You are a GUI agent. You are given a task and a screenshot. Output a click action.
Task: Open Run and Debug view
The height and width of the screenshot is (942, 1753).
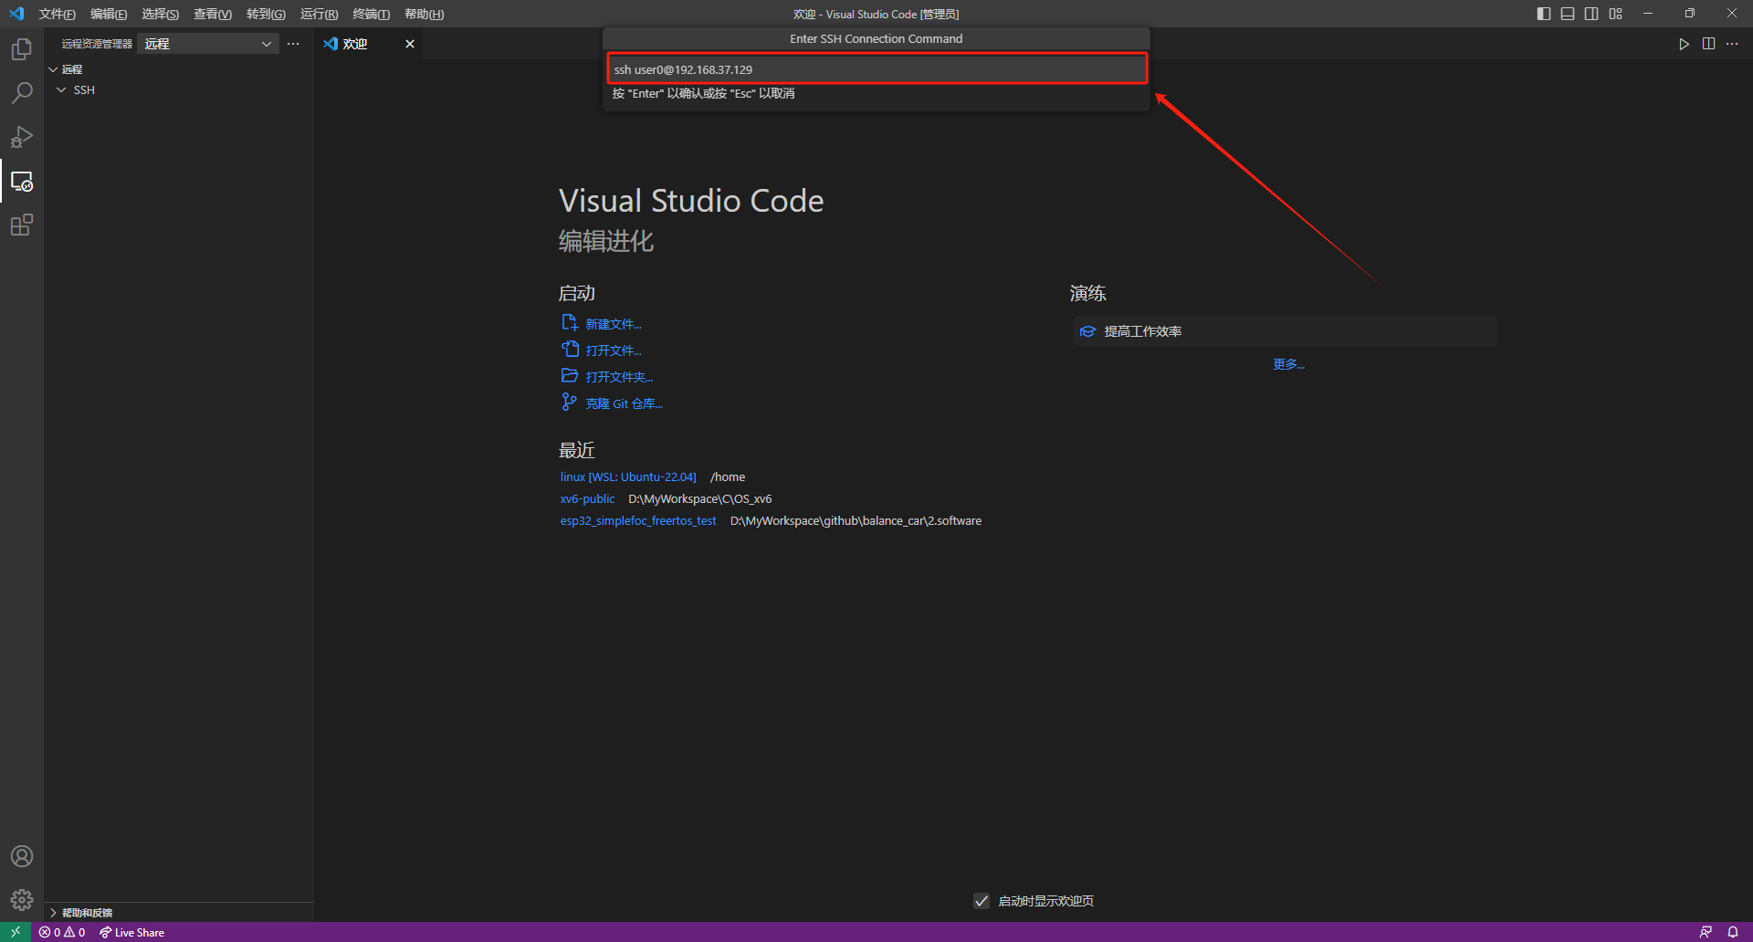[x=22, y=137]
